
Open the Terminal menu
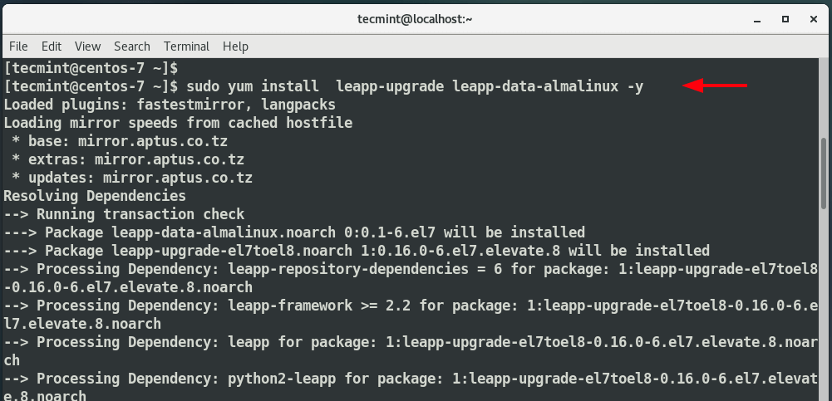186,46
